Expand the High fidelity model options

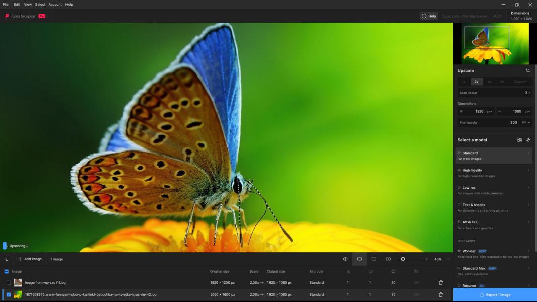(528, 170)
